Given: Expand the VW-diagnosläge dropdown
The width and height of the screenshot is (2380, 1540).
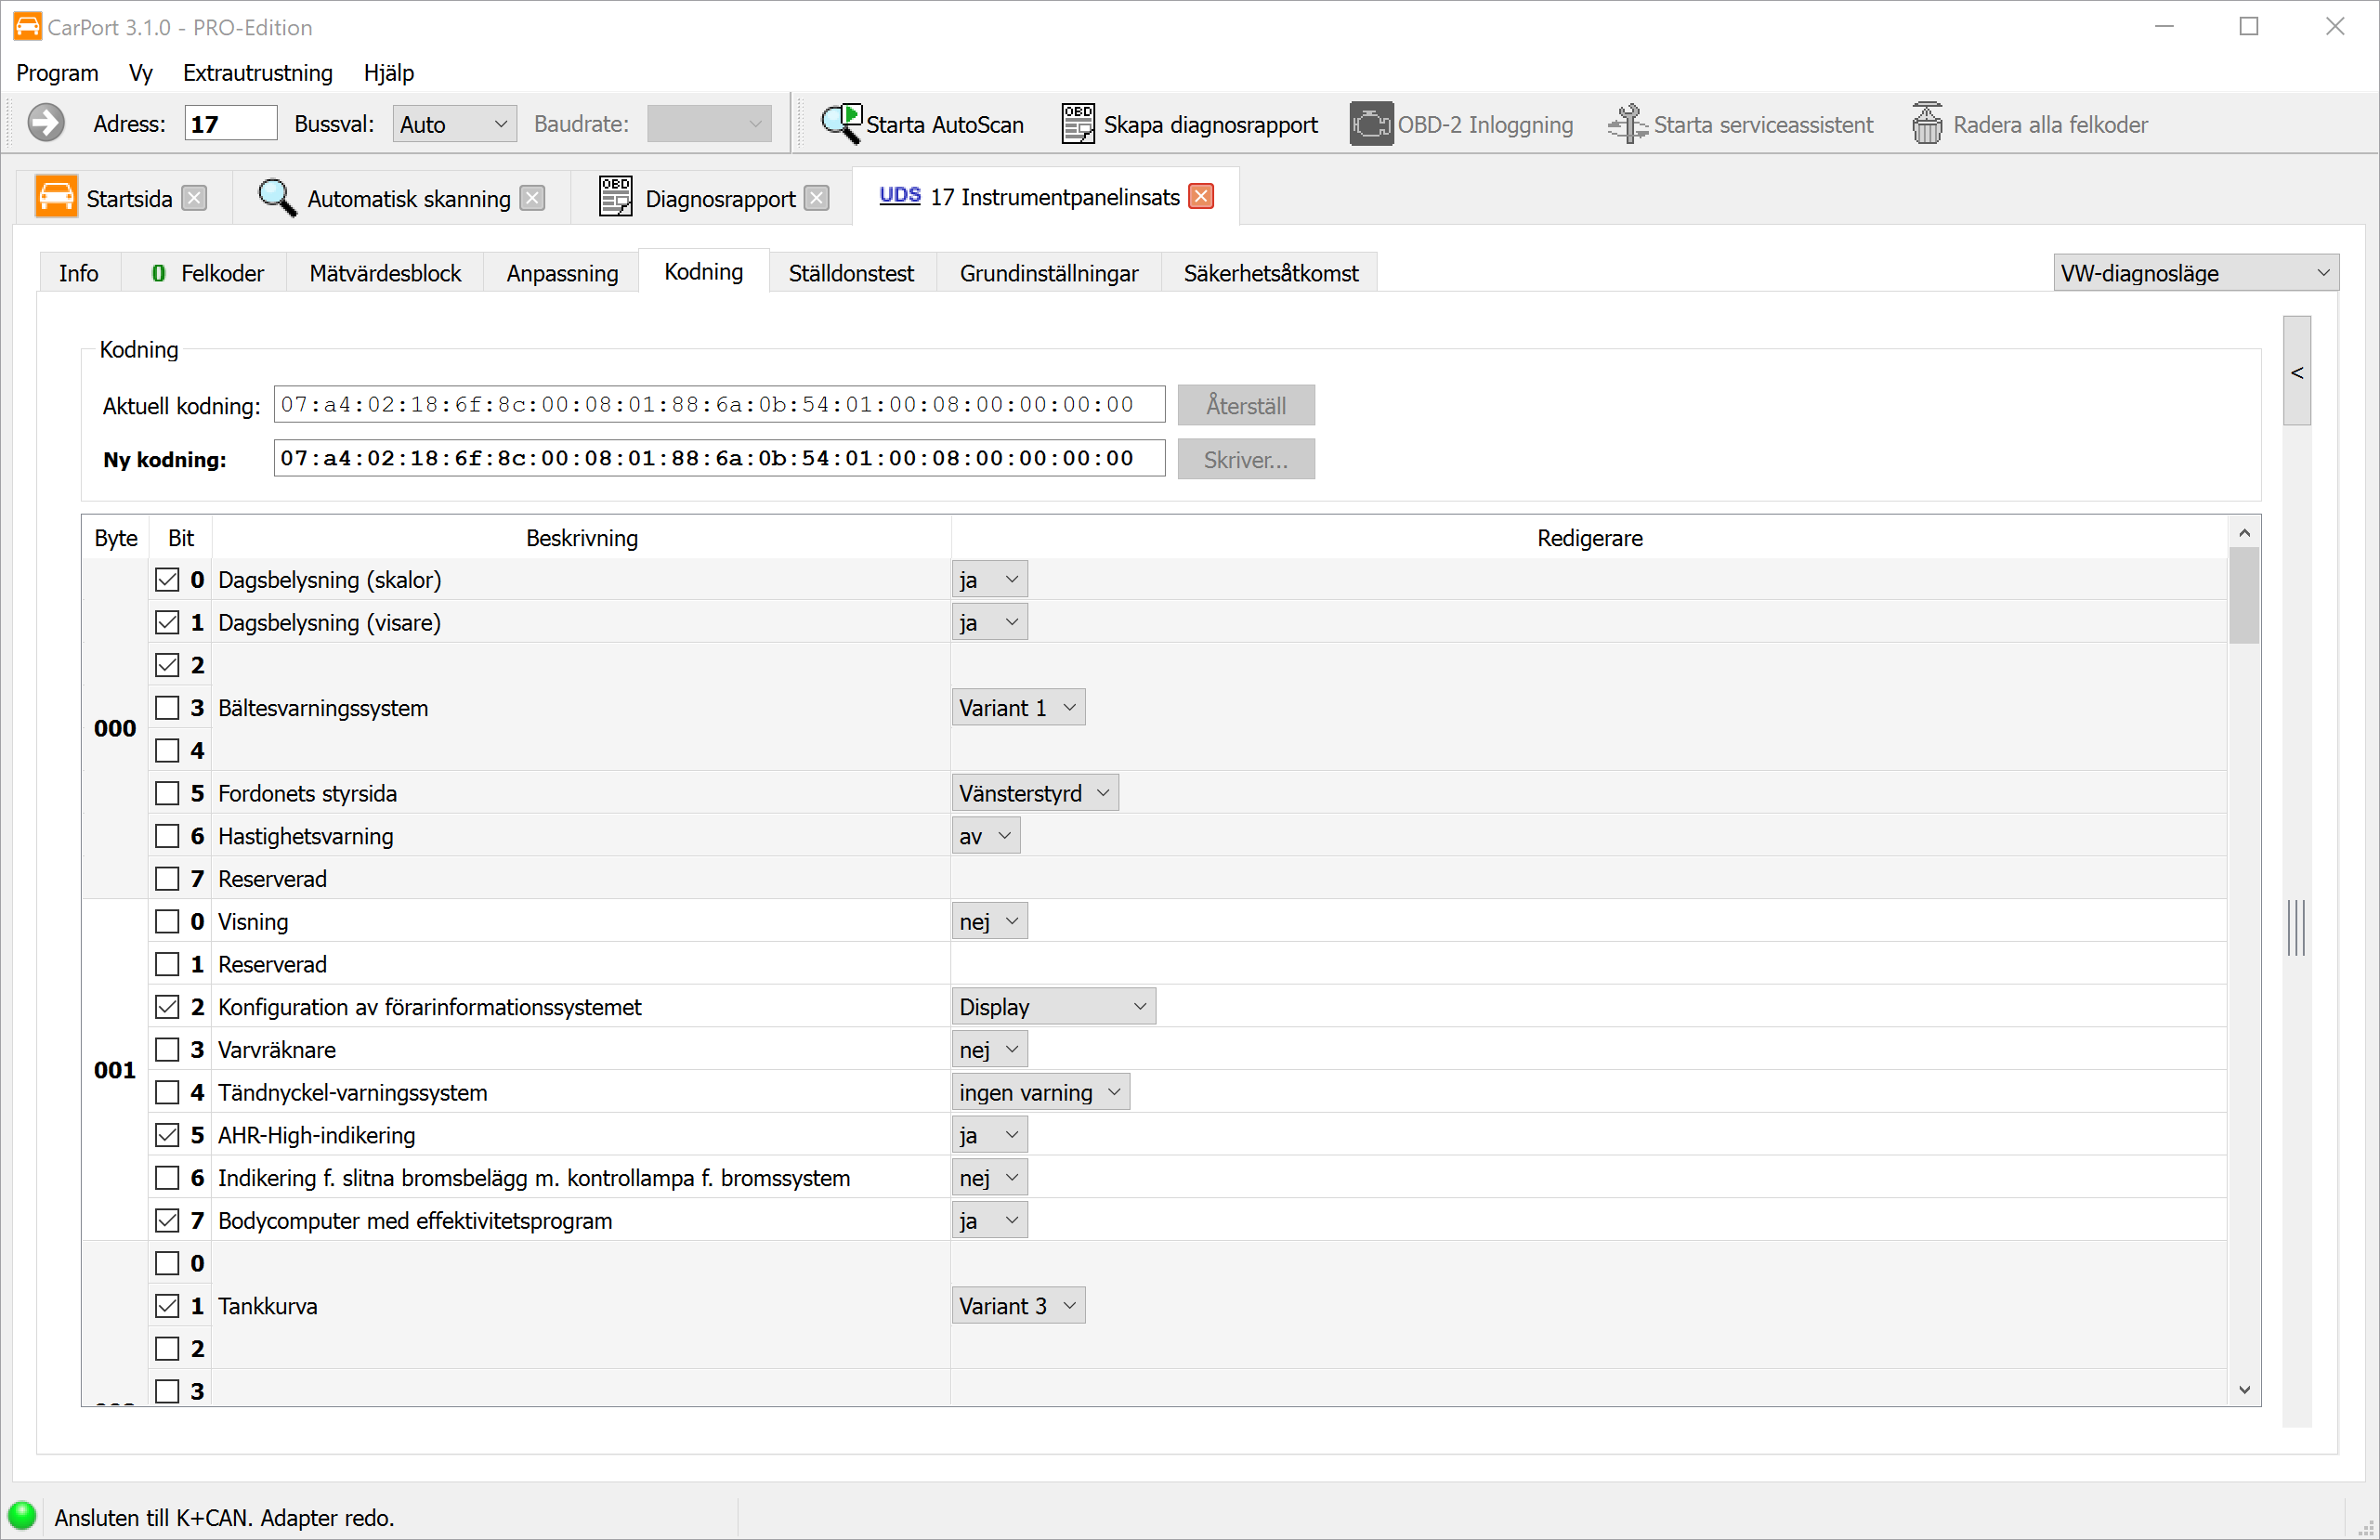Looking at the screenshot, I should click(x=2195, y=273).
